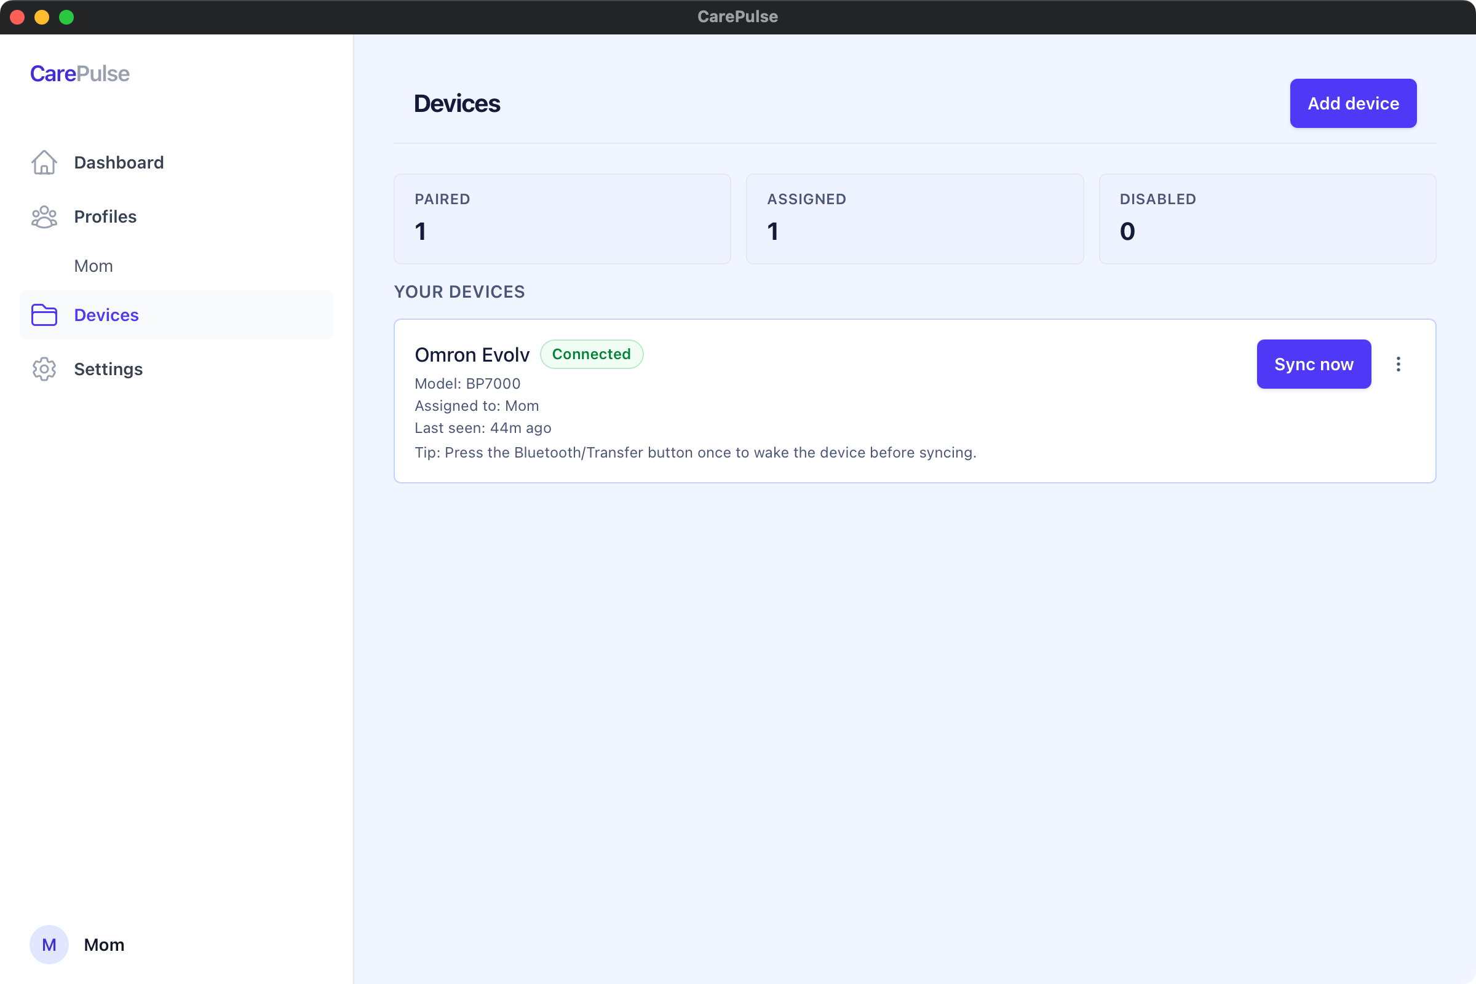Viewport: 1476px width, 984px height.
Task: Open Settings via the gear icon
Action: [x=44, y=369]
